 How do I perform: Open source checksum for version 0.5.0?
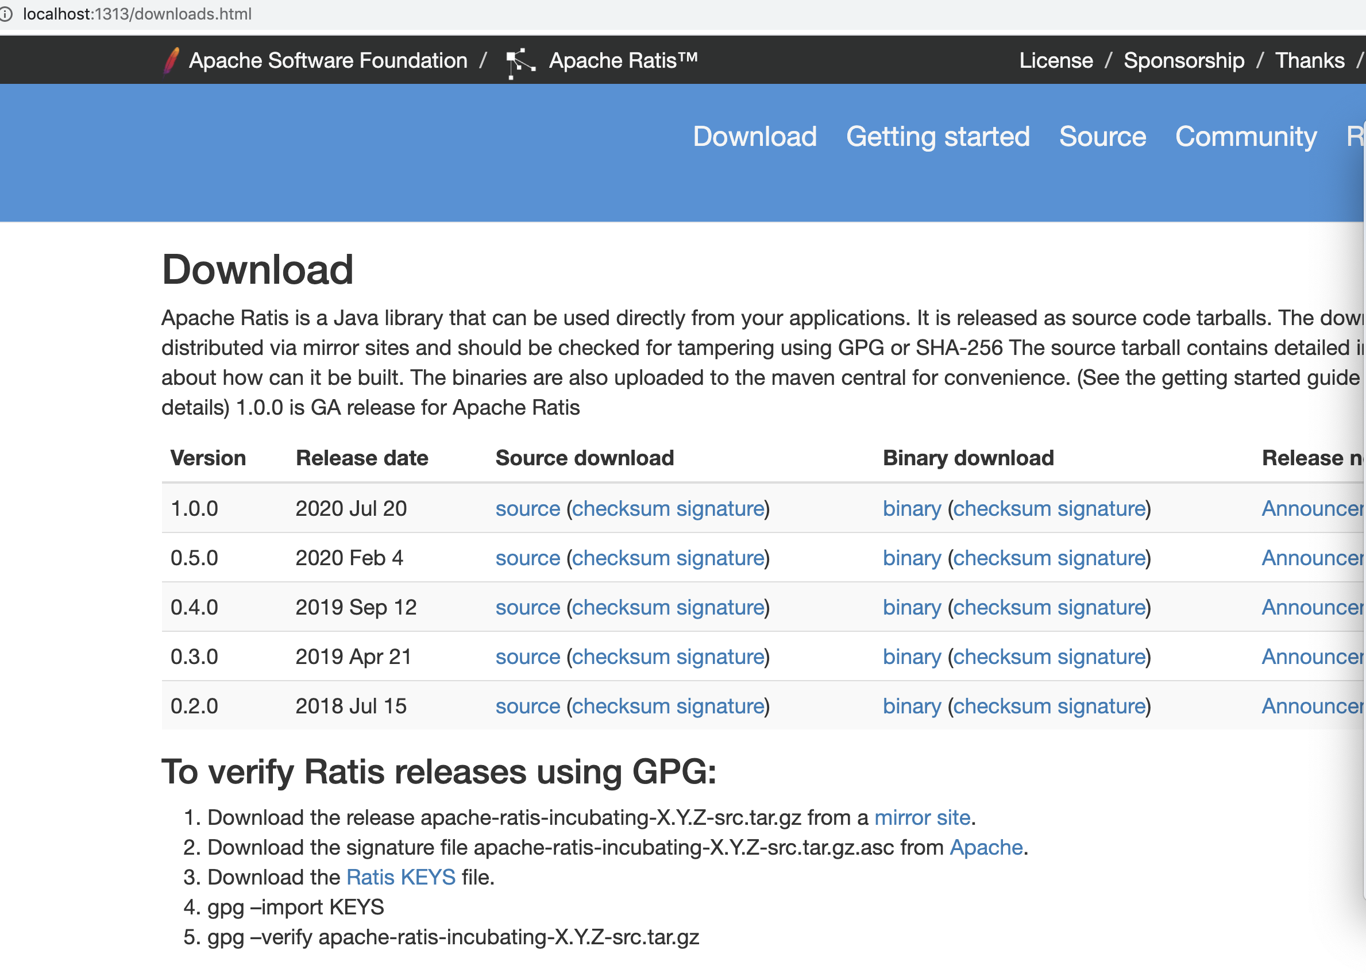pyautogui.click(x=621, y=558)
